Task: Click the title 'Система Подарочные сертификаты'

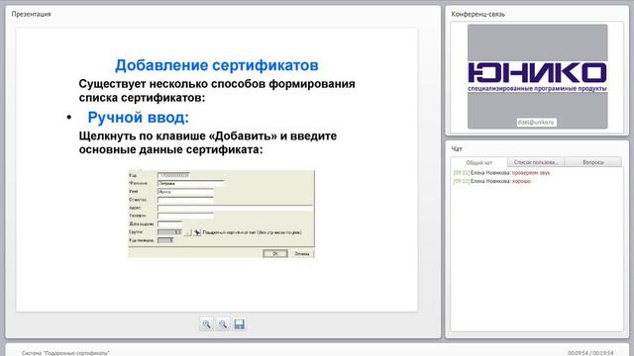Action: (x=65, y=353)
